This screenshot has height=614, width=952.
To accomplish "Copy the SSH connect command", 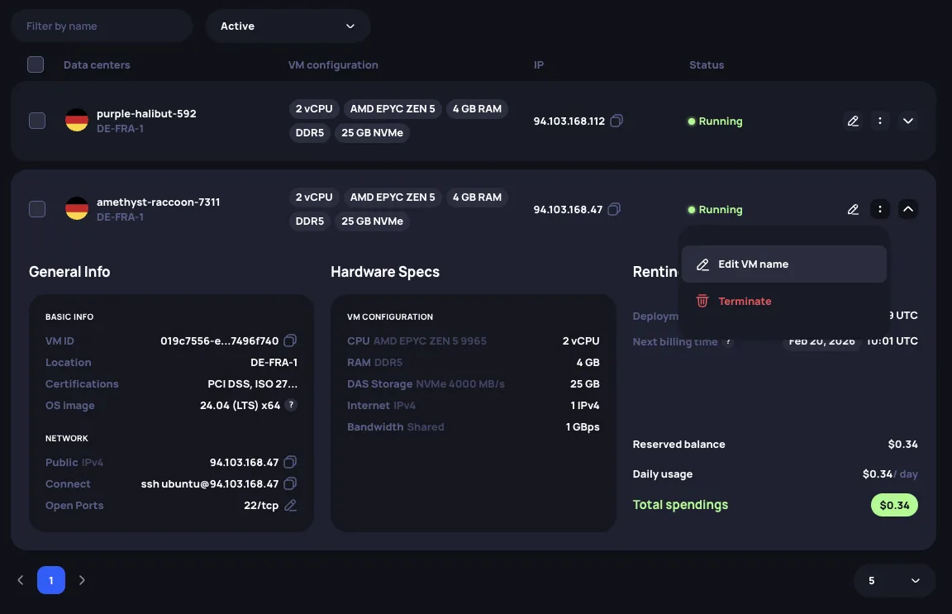I will click(x=290, y=483).
